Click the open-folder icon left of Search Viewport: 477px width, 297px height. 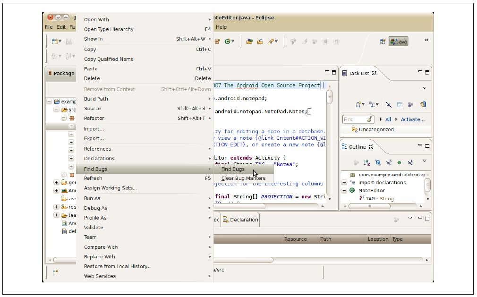(260, 42)
